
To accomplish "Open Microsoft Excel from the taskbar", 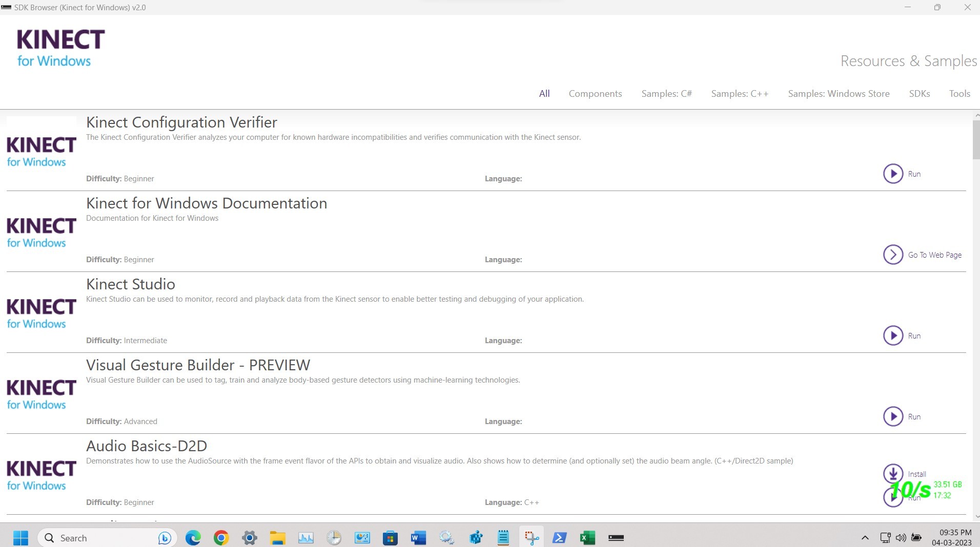I will pos(587,538).
